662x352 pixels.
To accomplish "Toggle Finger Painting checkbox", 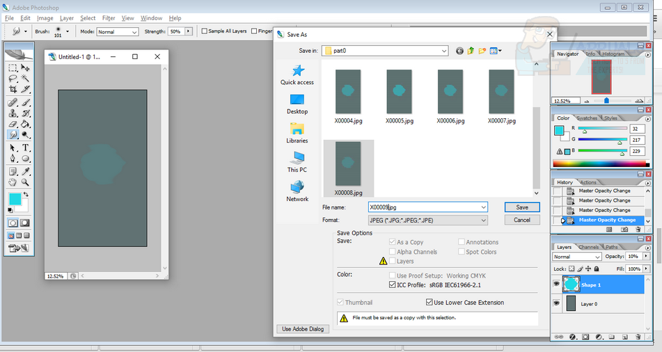I will click(x=254, y=31).
